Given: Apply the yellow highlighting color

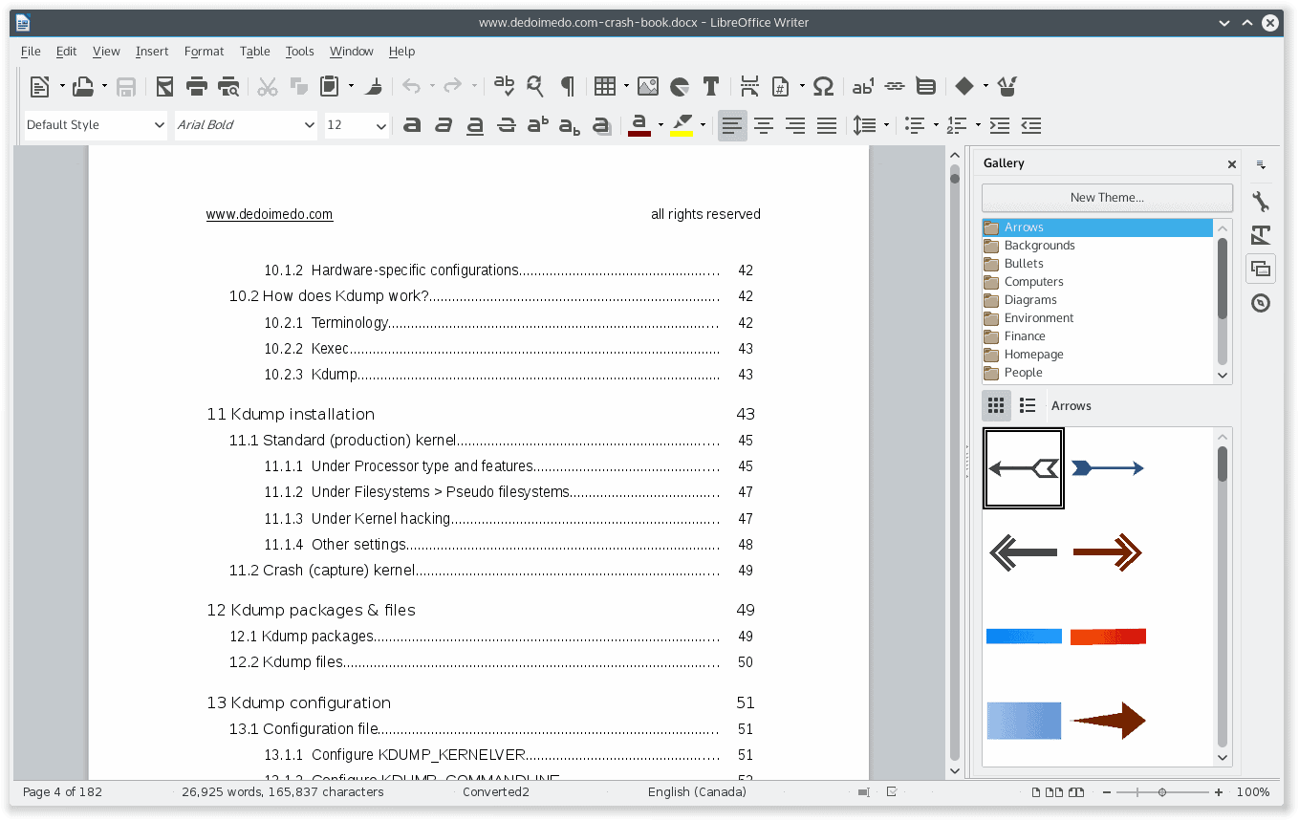Looking at the screenshot, I should [x=682, y=125].
